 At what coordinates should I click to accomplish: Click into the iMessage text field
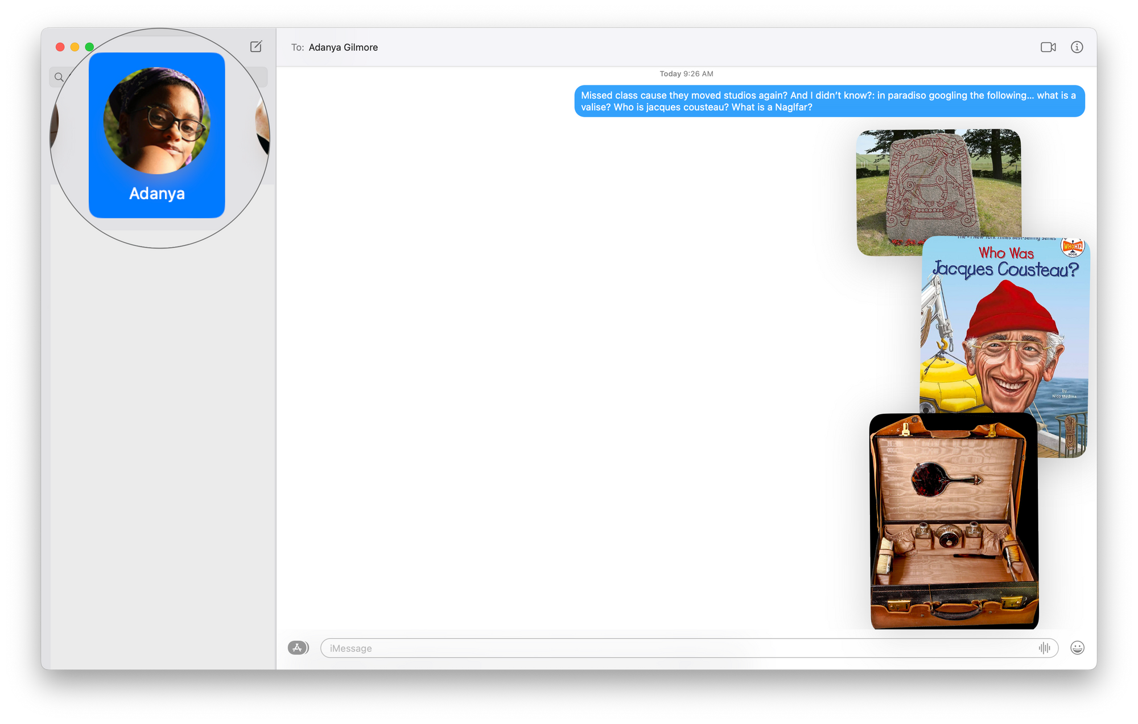coord(677,648)
